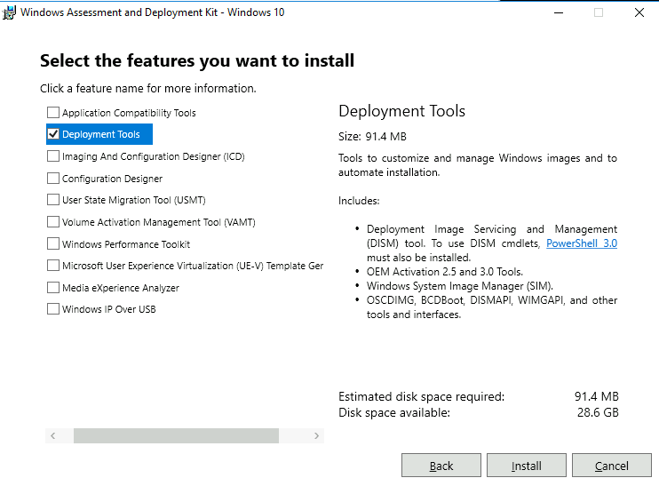Check the Windows Performance Toolkit box
Screen dimensions: 659x486
pos(53,244)
